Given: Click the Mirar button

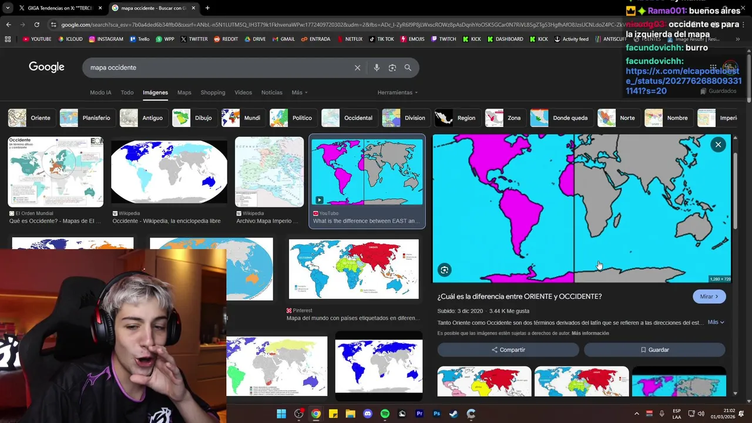Looking at the screenshot, I should pyautogui.click(x=709, y=297).
